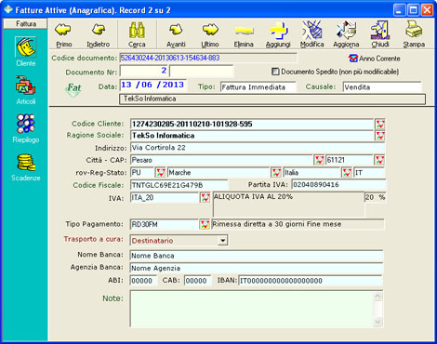This screenshot has height=344, width=437.
Task: Click Partita IVA input field
Action: pos(338,185)
